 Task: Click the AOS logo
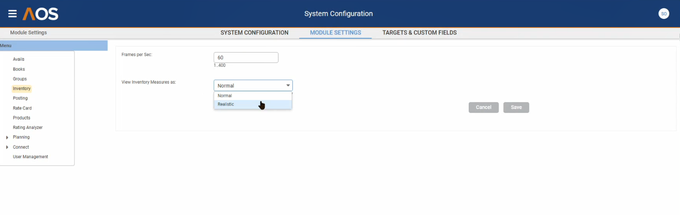pyautogui.click(x=40, y=14)
